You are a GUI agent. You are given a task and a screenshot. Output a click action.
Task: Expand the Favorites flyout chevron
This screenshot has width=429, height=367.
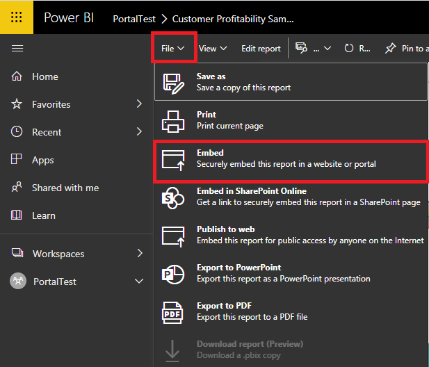(x=139, y=104)
